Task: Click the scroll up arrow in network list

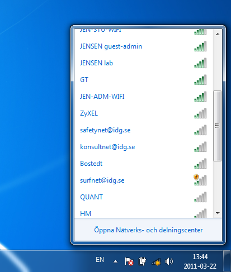Action: (x=218, y=34)
